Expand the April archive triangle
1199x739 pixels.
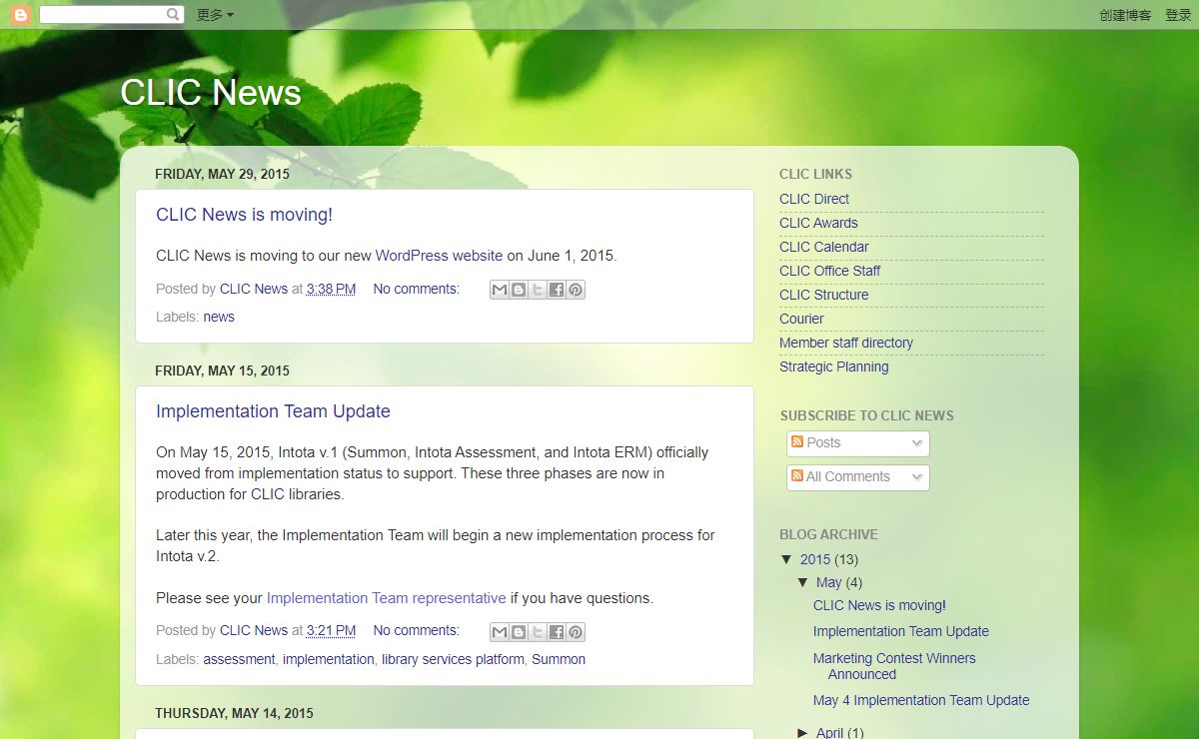click(802, 732)
